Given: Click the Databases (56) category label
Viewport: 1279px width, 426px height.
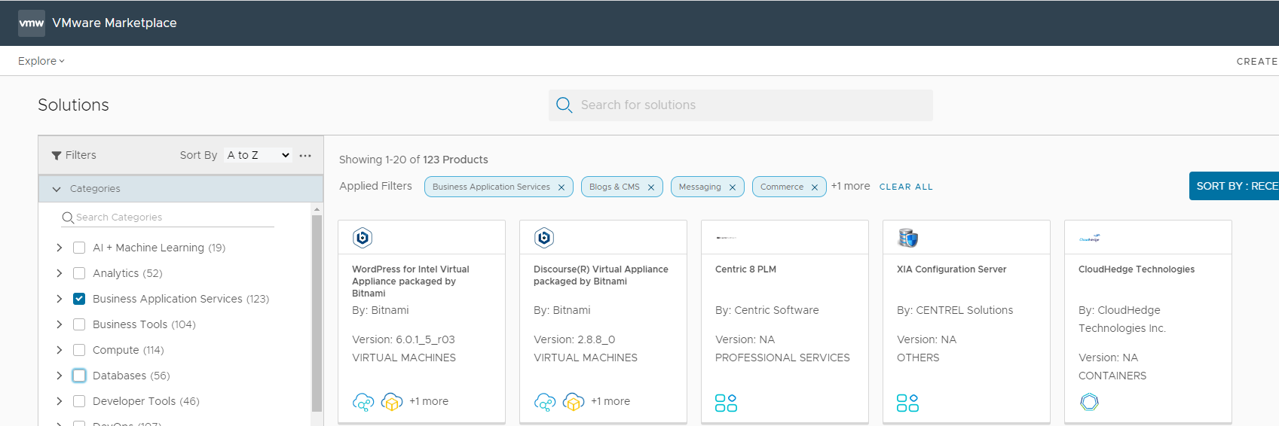Looking at the screenshot, I should tap(131, 376).
